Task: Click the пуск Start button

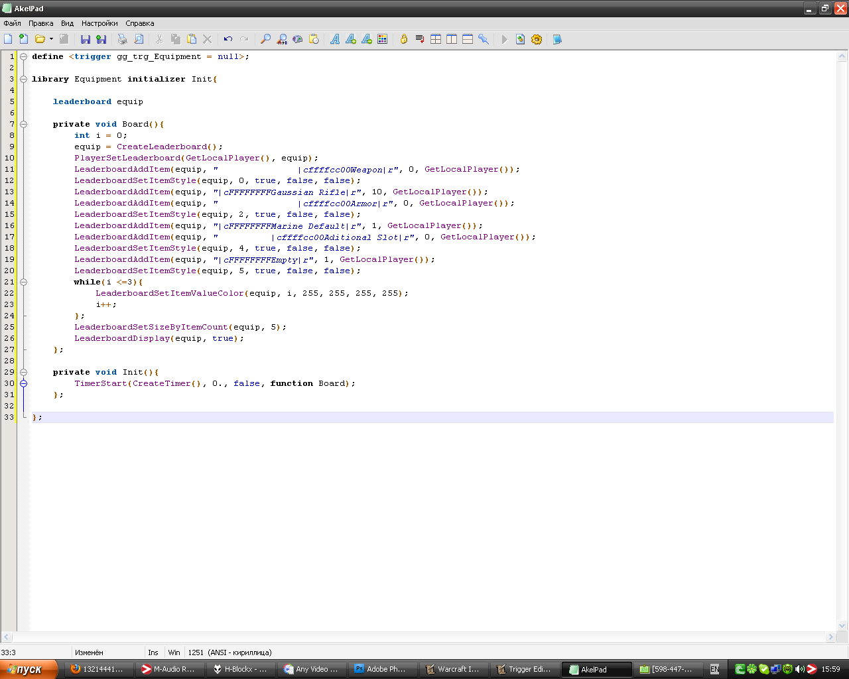Action: (29, 669)
